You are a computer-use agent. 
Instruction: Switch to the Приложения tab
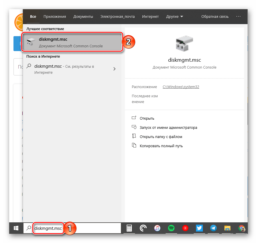click(x=55, y=17)
